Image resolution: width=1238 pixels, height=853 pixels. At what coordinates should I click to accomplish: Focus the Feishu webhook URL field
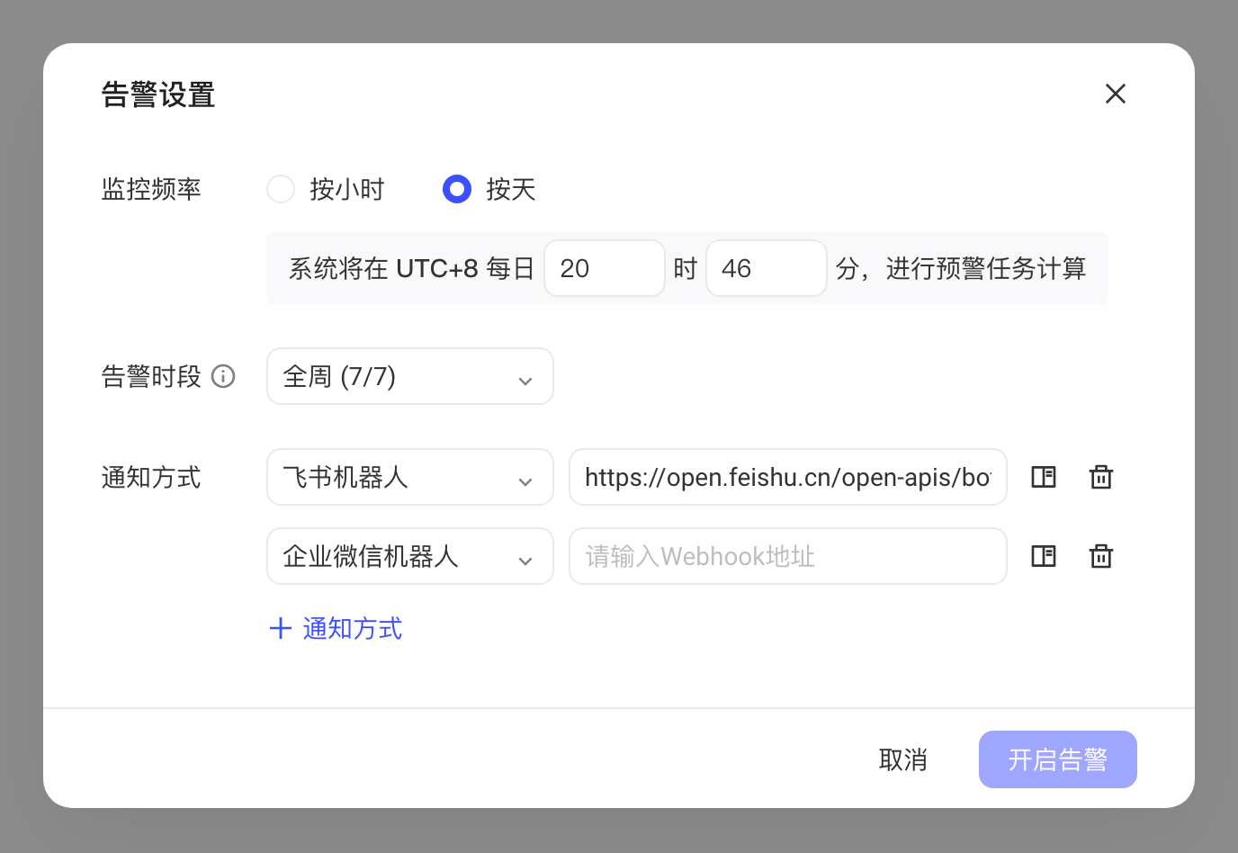tap(788, 477)
